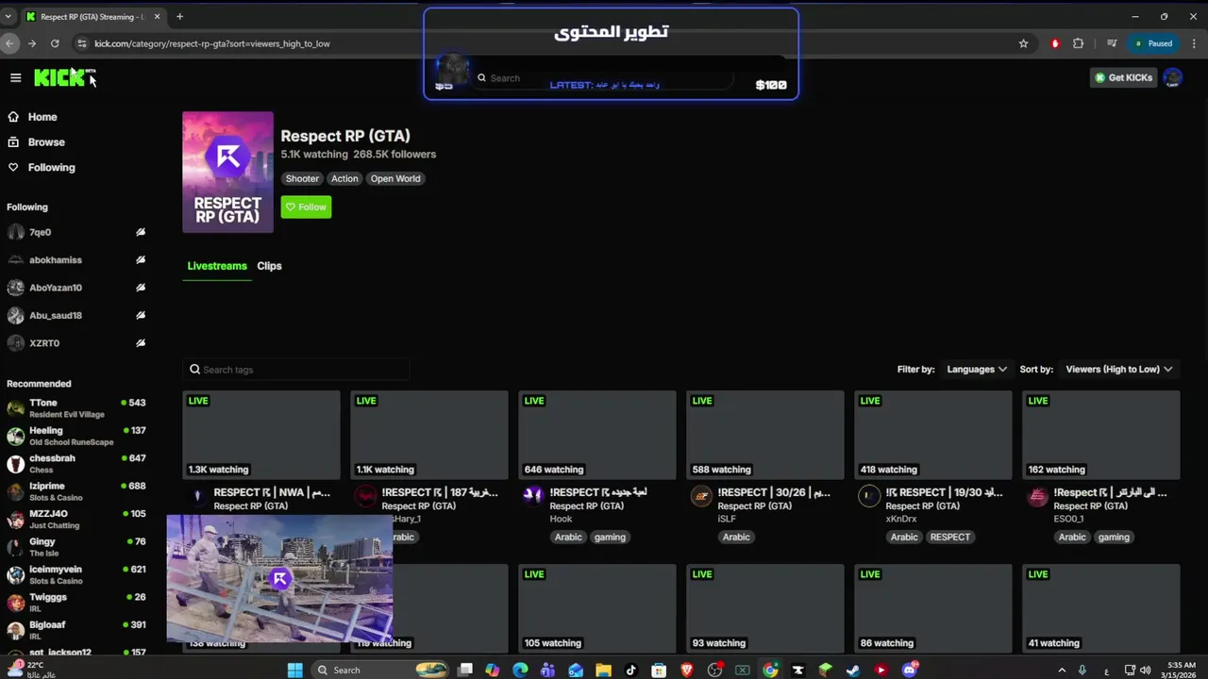Open the Home sidebar link
This screenshot has height=679, width=1208.
[42, 117]
